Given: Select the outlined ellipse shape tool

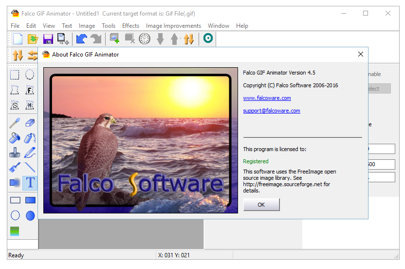Looking at the screenshot, I should tap(15, 215).
